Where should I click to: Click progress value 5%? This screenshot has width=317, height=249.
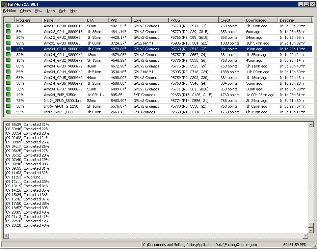click(19, 32)
